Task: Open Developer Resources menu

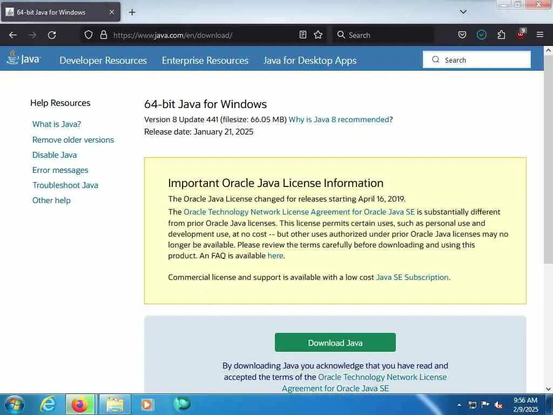Action: click(x=103, y=61)
